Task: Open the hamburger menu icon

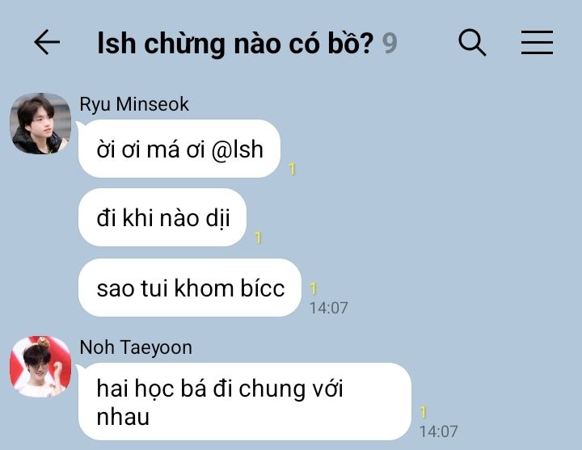Action: click(537, 43)
